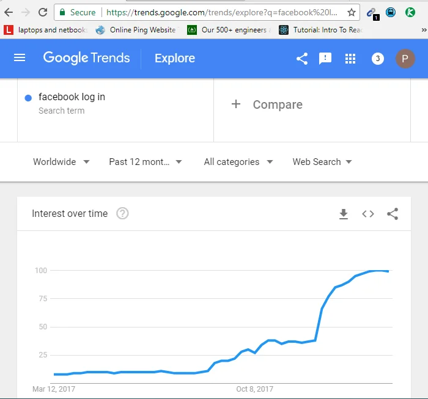Open the 'Past 12 months' time range dropdown
This screenshot has height=399, width=428.
coord(146,162)
